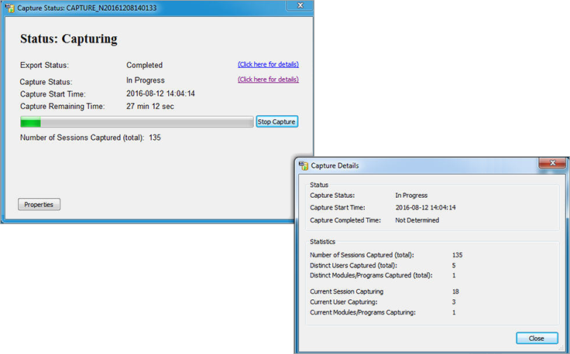Select Export Status value Completed
The height and width of the screenshot is (354, 570).
[144, 65]
